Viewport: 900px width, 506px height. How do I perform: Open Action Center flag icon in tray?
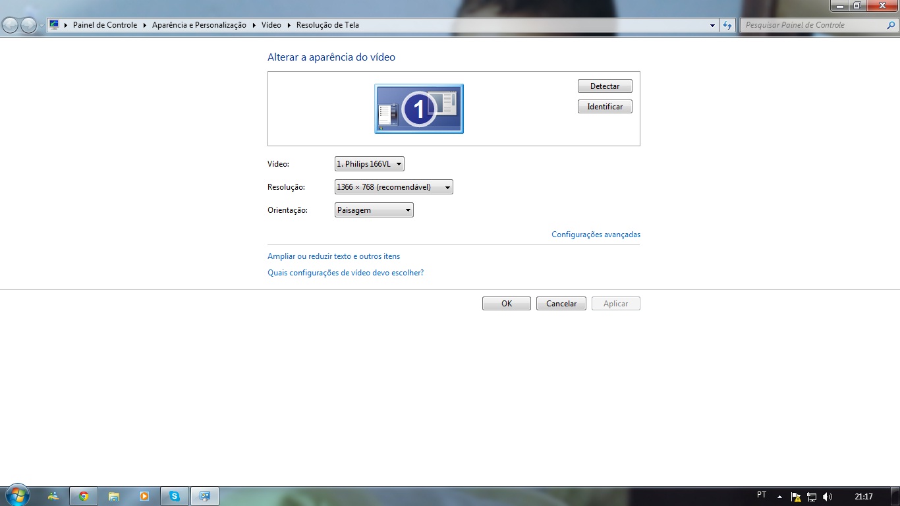[796, 497]
